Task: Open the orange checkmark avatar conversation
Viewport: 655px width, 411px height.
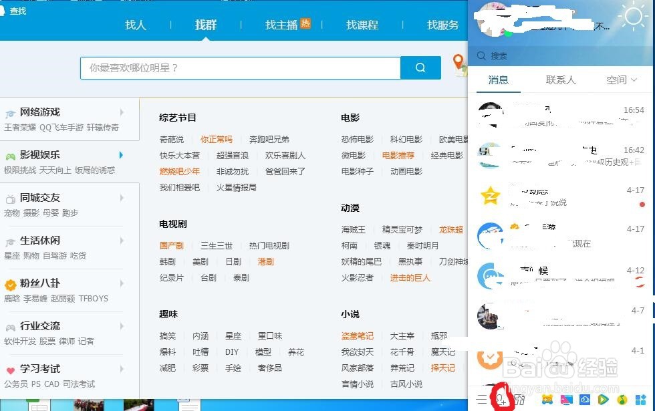Action: click(491, 357)
